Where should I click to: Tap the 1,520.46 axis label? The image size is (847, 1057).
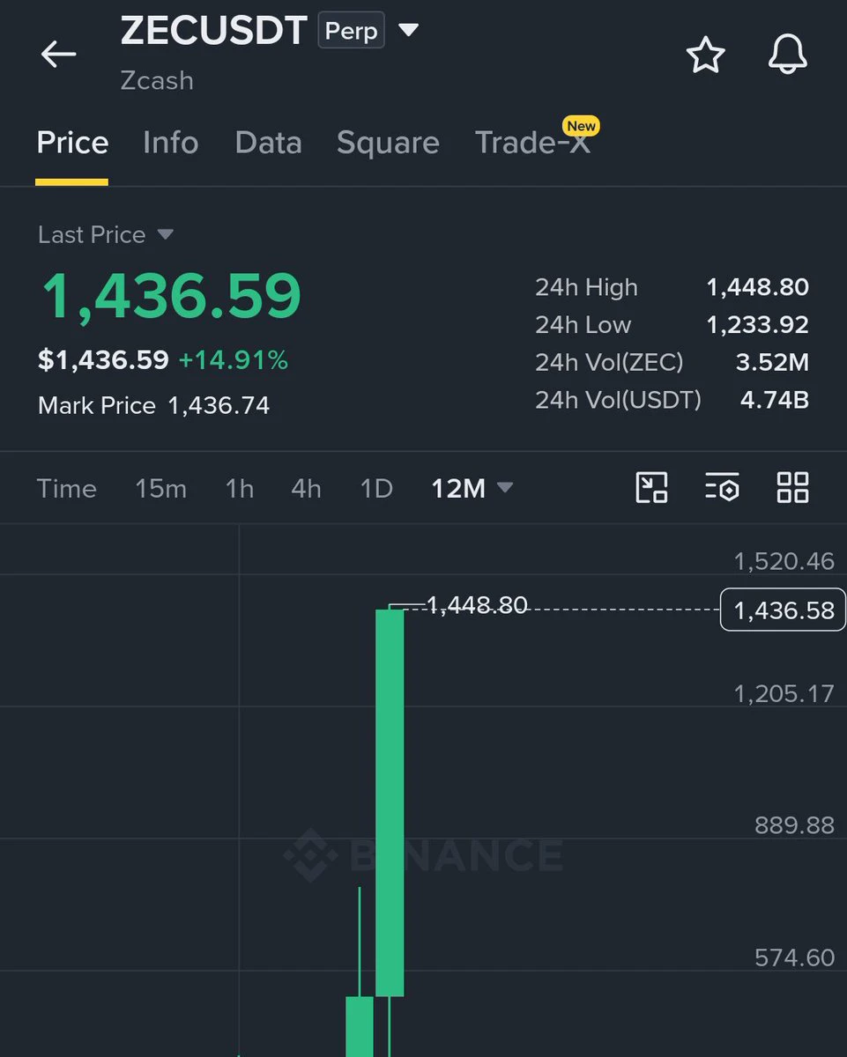(784, 561)
